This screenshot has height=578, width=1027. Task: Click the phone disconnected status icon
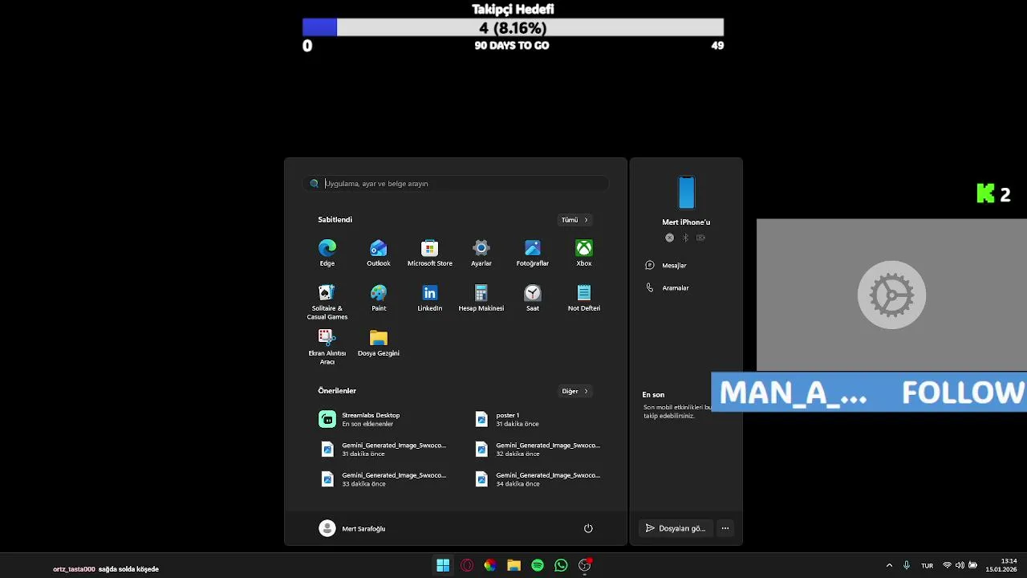coord(670,238)
